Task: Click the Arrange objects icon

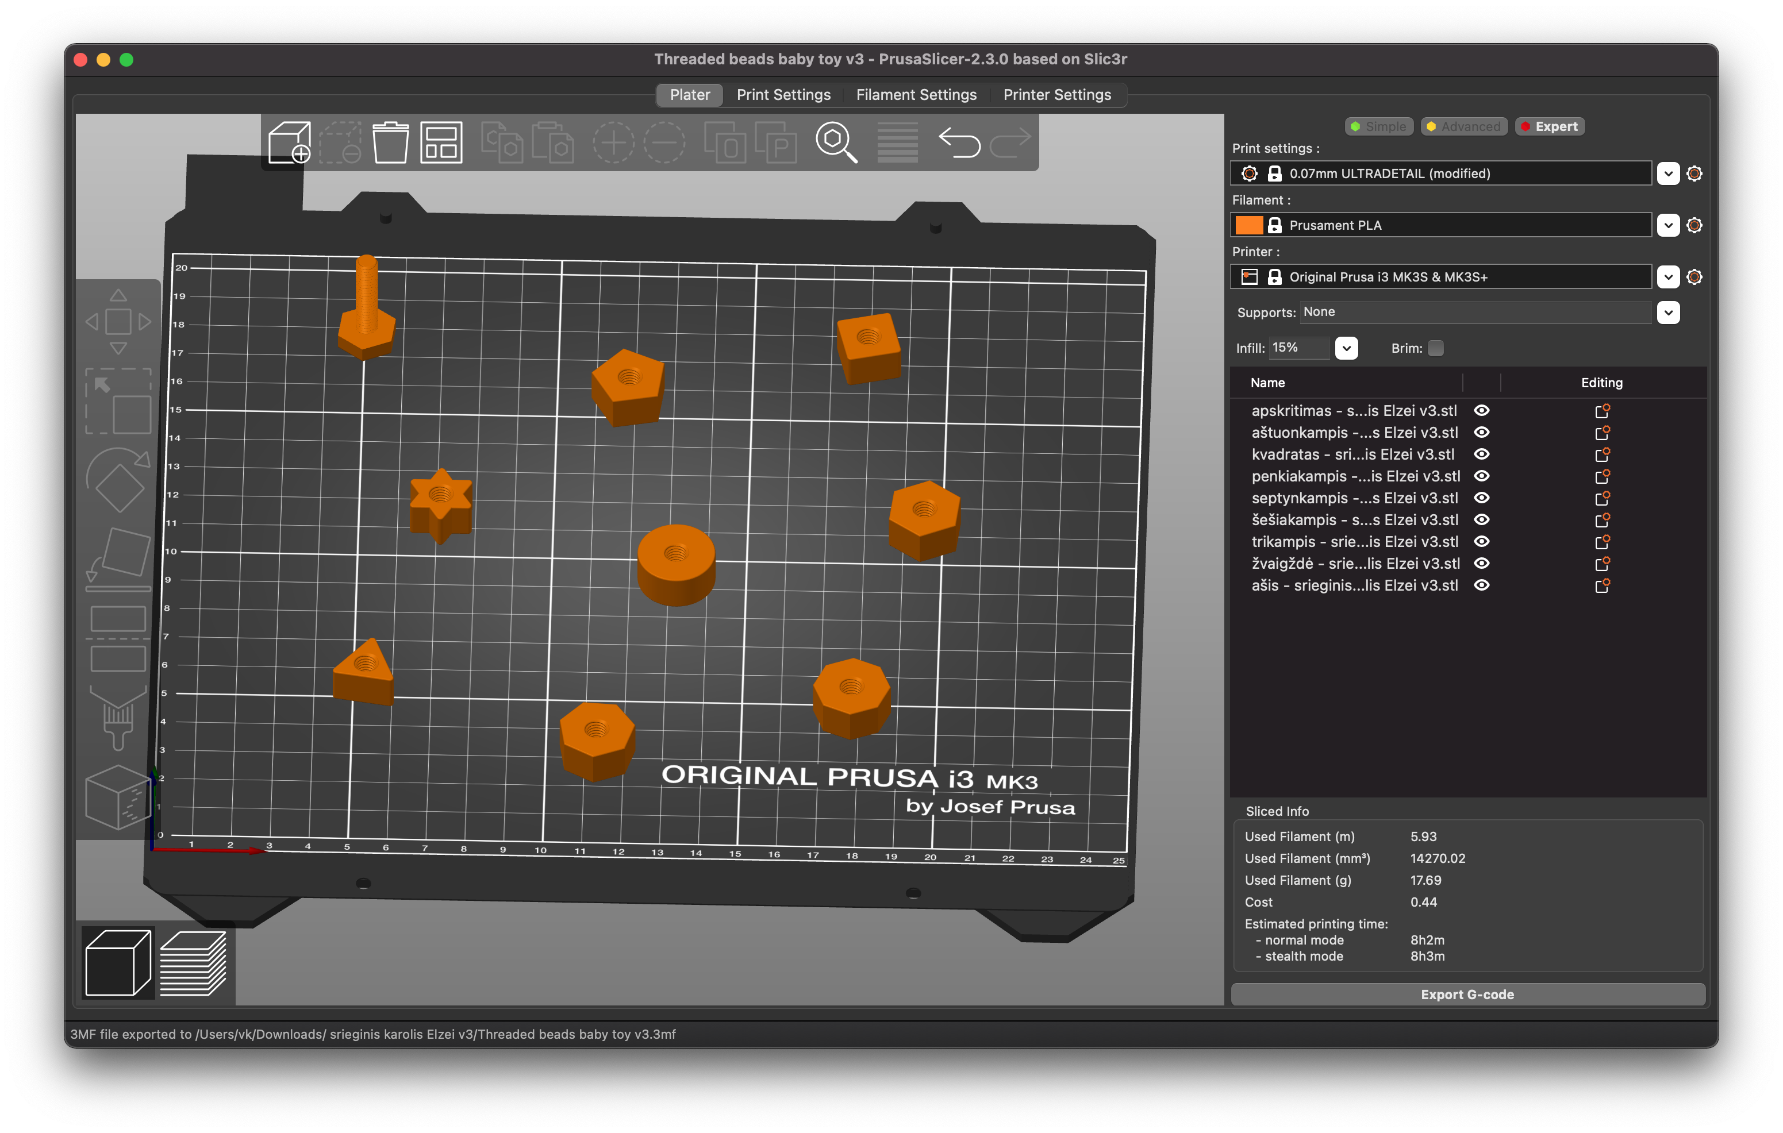Action: point(441,142)
